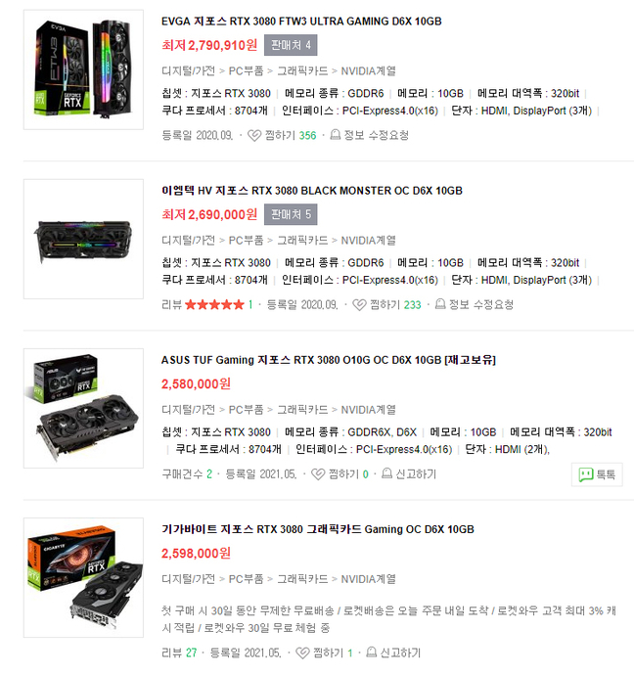Open the 톡톡 chat button
Image resolution: width=634 pixels, height=674 pixels.
point(597,474)
